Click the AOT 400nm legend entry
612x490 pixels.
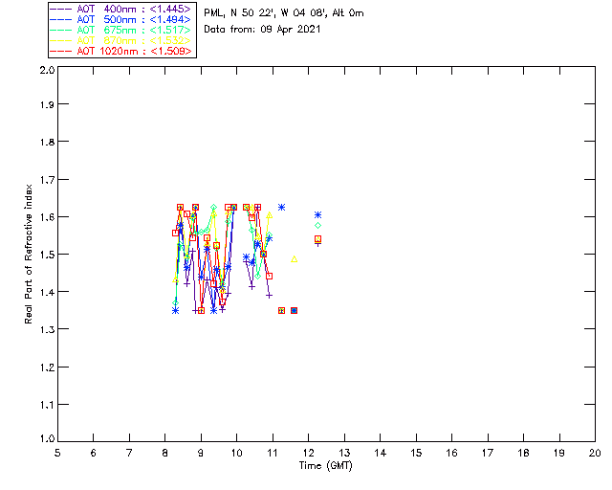[x=121, y=9]
